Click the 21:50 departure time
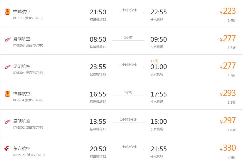Viewport: 243px width, 164px height. point(98,12)
